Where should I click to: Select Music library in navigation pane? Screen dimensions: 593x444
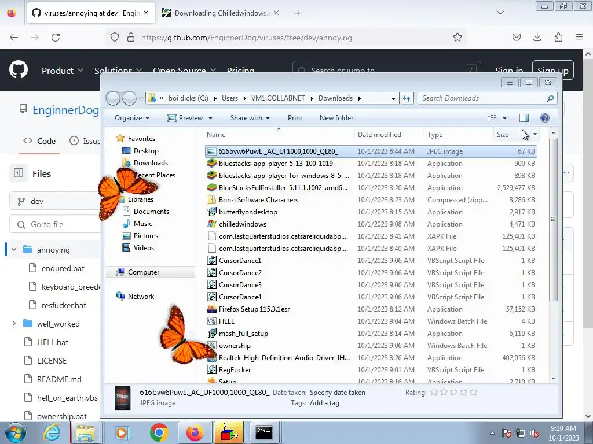click(x=137, y=224)
